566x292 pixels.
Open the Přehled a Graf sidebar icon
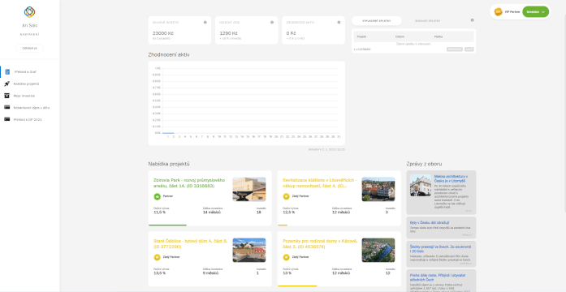point(7,71)
